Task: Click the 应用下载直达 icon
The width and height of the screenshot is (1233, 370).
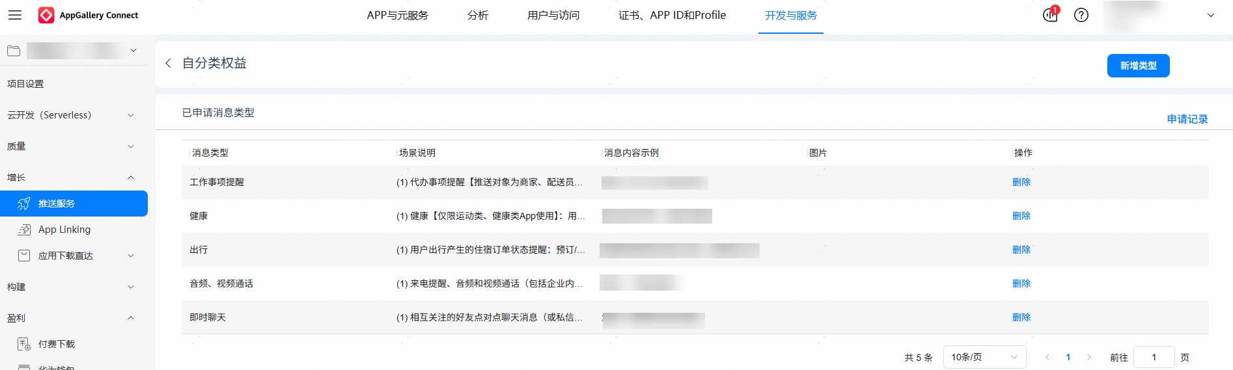Action: (24, 256)
